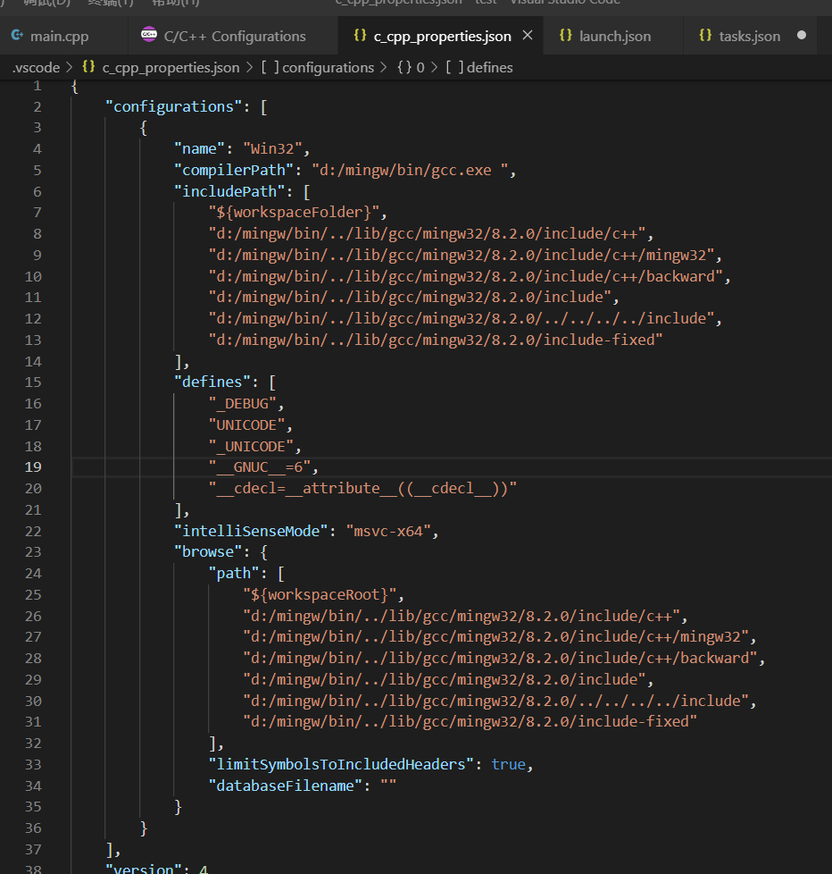The width and height of the screenshot is (832, 874).
Task: Click the __cdecl attribute define on line 20
Action: pyautogui.click(x=363, y=488)
